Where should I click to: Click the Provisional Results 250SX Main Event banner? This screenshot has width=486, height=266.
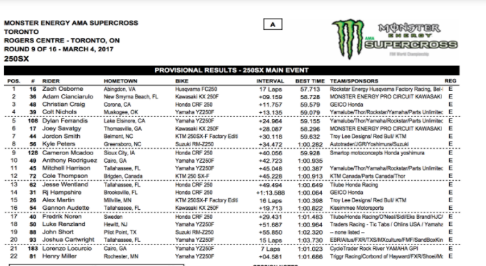(x=232, y=70)
